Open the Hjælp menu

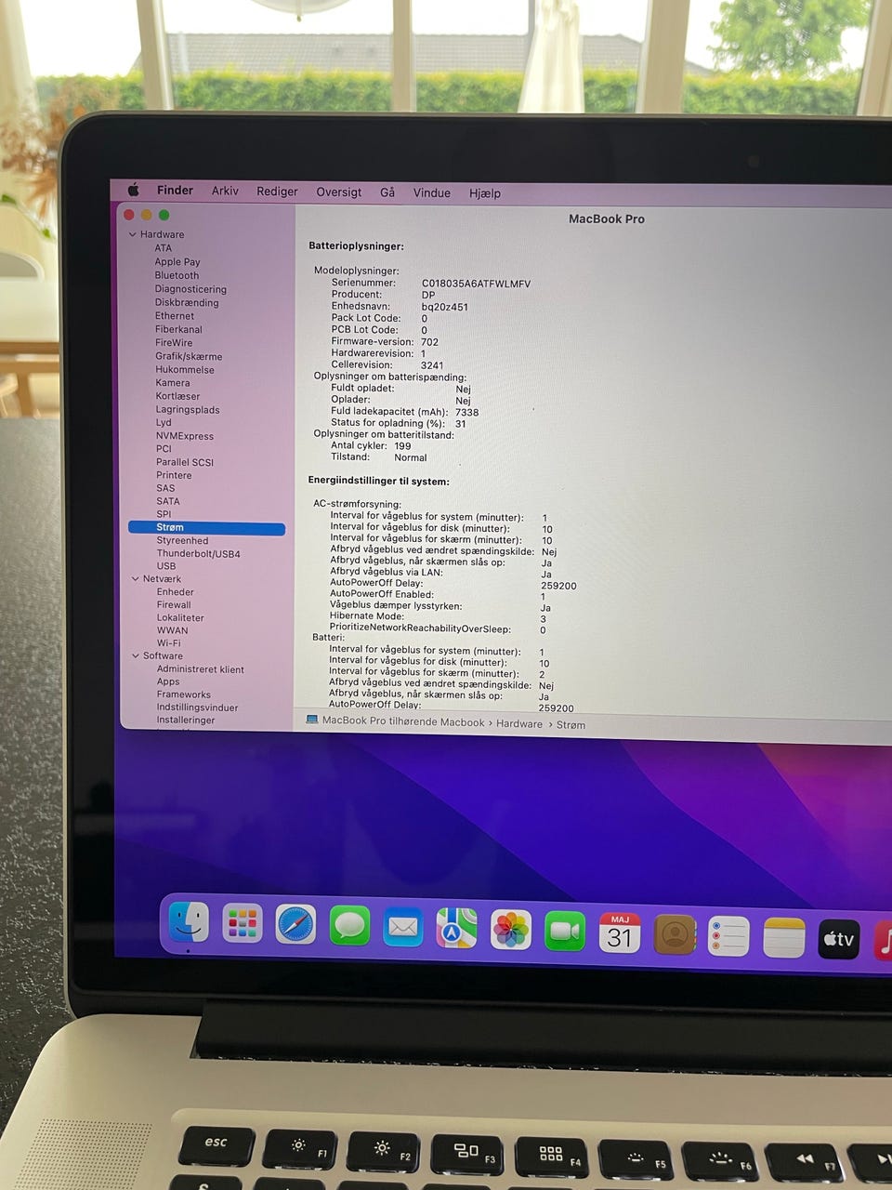(485, 193)
